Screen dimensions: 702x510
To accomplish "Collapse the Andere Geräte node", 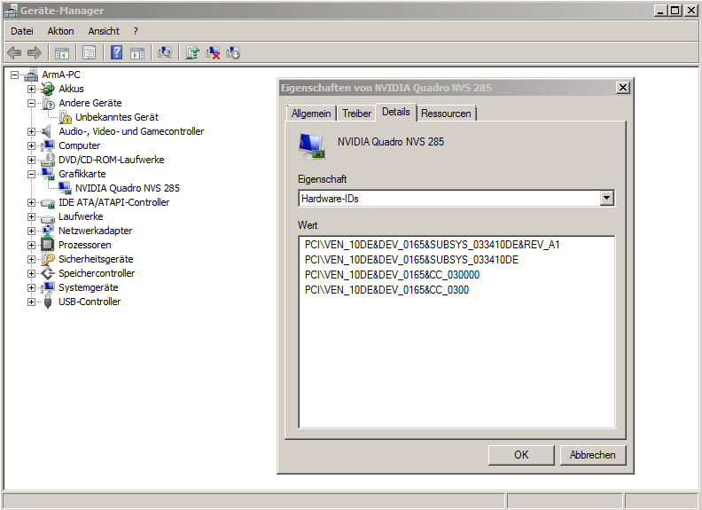I will (x=31, y=103).
